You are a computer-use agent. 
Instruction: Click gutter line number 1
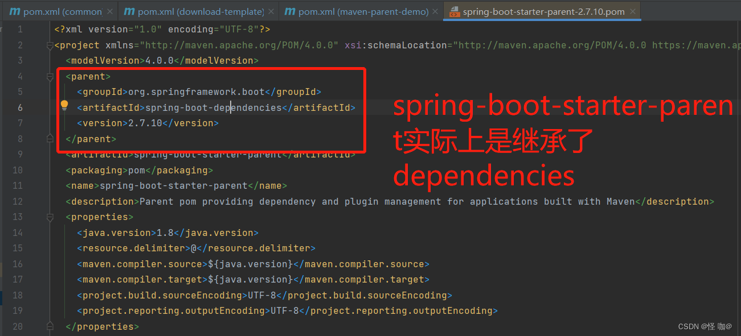click(20, 30)
